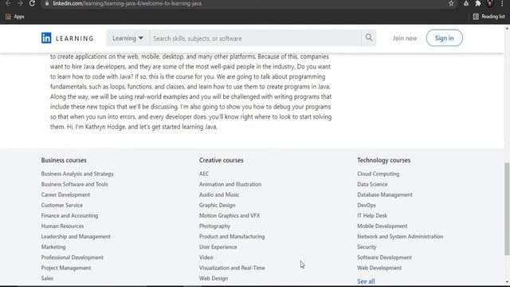Screen dimensions: 510x287
Task: Open Network and System Administration courses
Action: click(x=400, y=237)
